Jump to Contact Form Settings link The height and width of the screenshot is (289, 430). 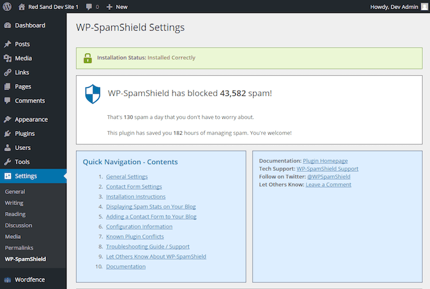134,187
